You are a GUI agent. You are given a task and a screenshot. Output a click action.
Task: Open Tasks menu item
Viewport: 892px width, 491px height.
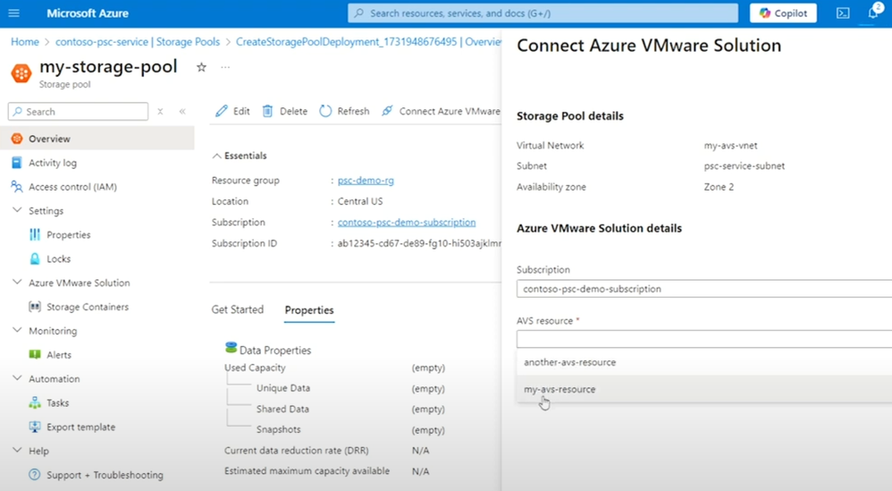57,402
